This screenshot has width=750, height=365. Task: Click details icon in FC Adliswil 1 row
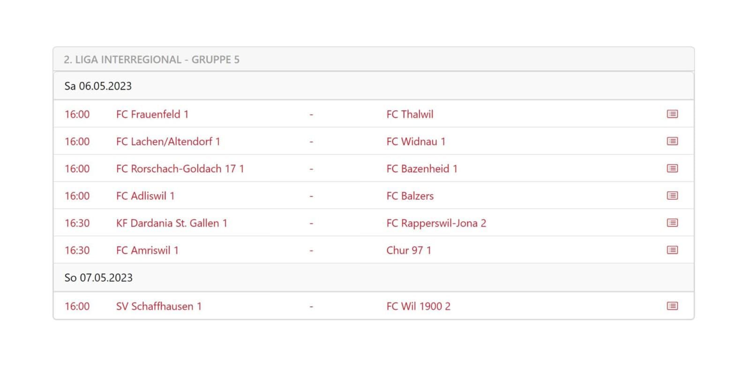672,196
